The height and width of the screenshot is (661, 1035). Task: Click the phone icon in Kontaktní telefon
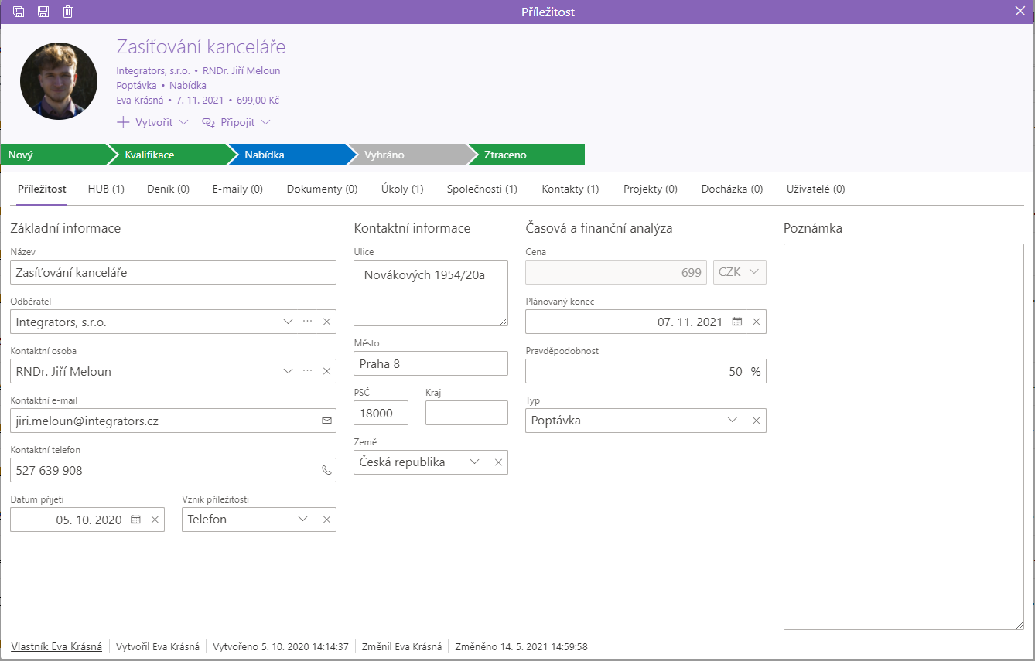coord(326,470)
